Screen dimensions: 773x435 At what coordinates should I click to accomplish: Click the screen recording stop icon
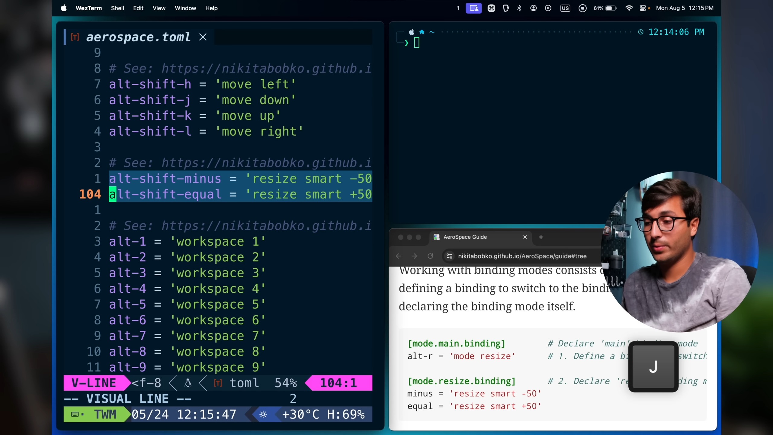pos(582,8)
